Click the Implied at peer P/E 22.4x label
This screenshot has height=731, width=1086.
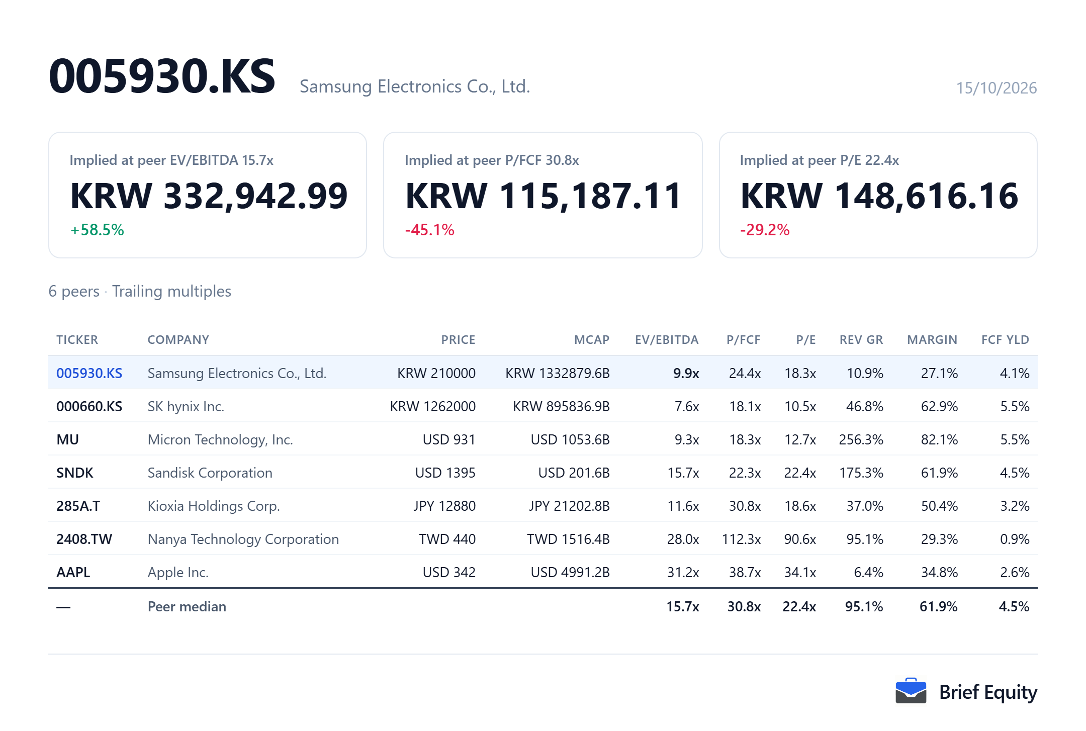coord(819,160)
